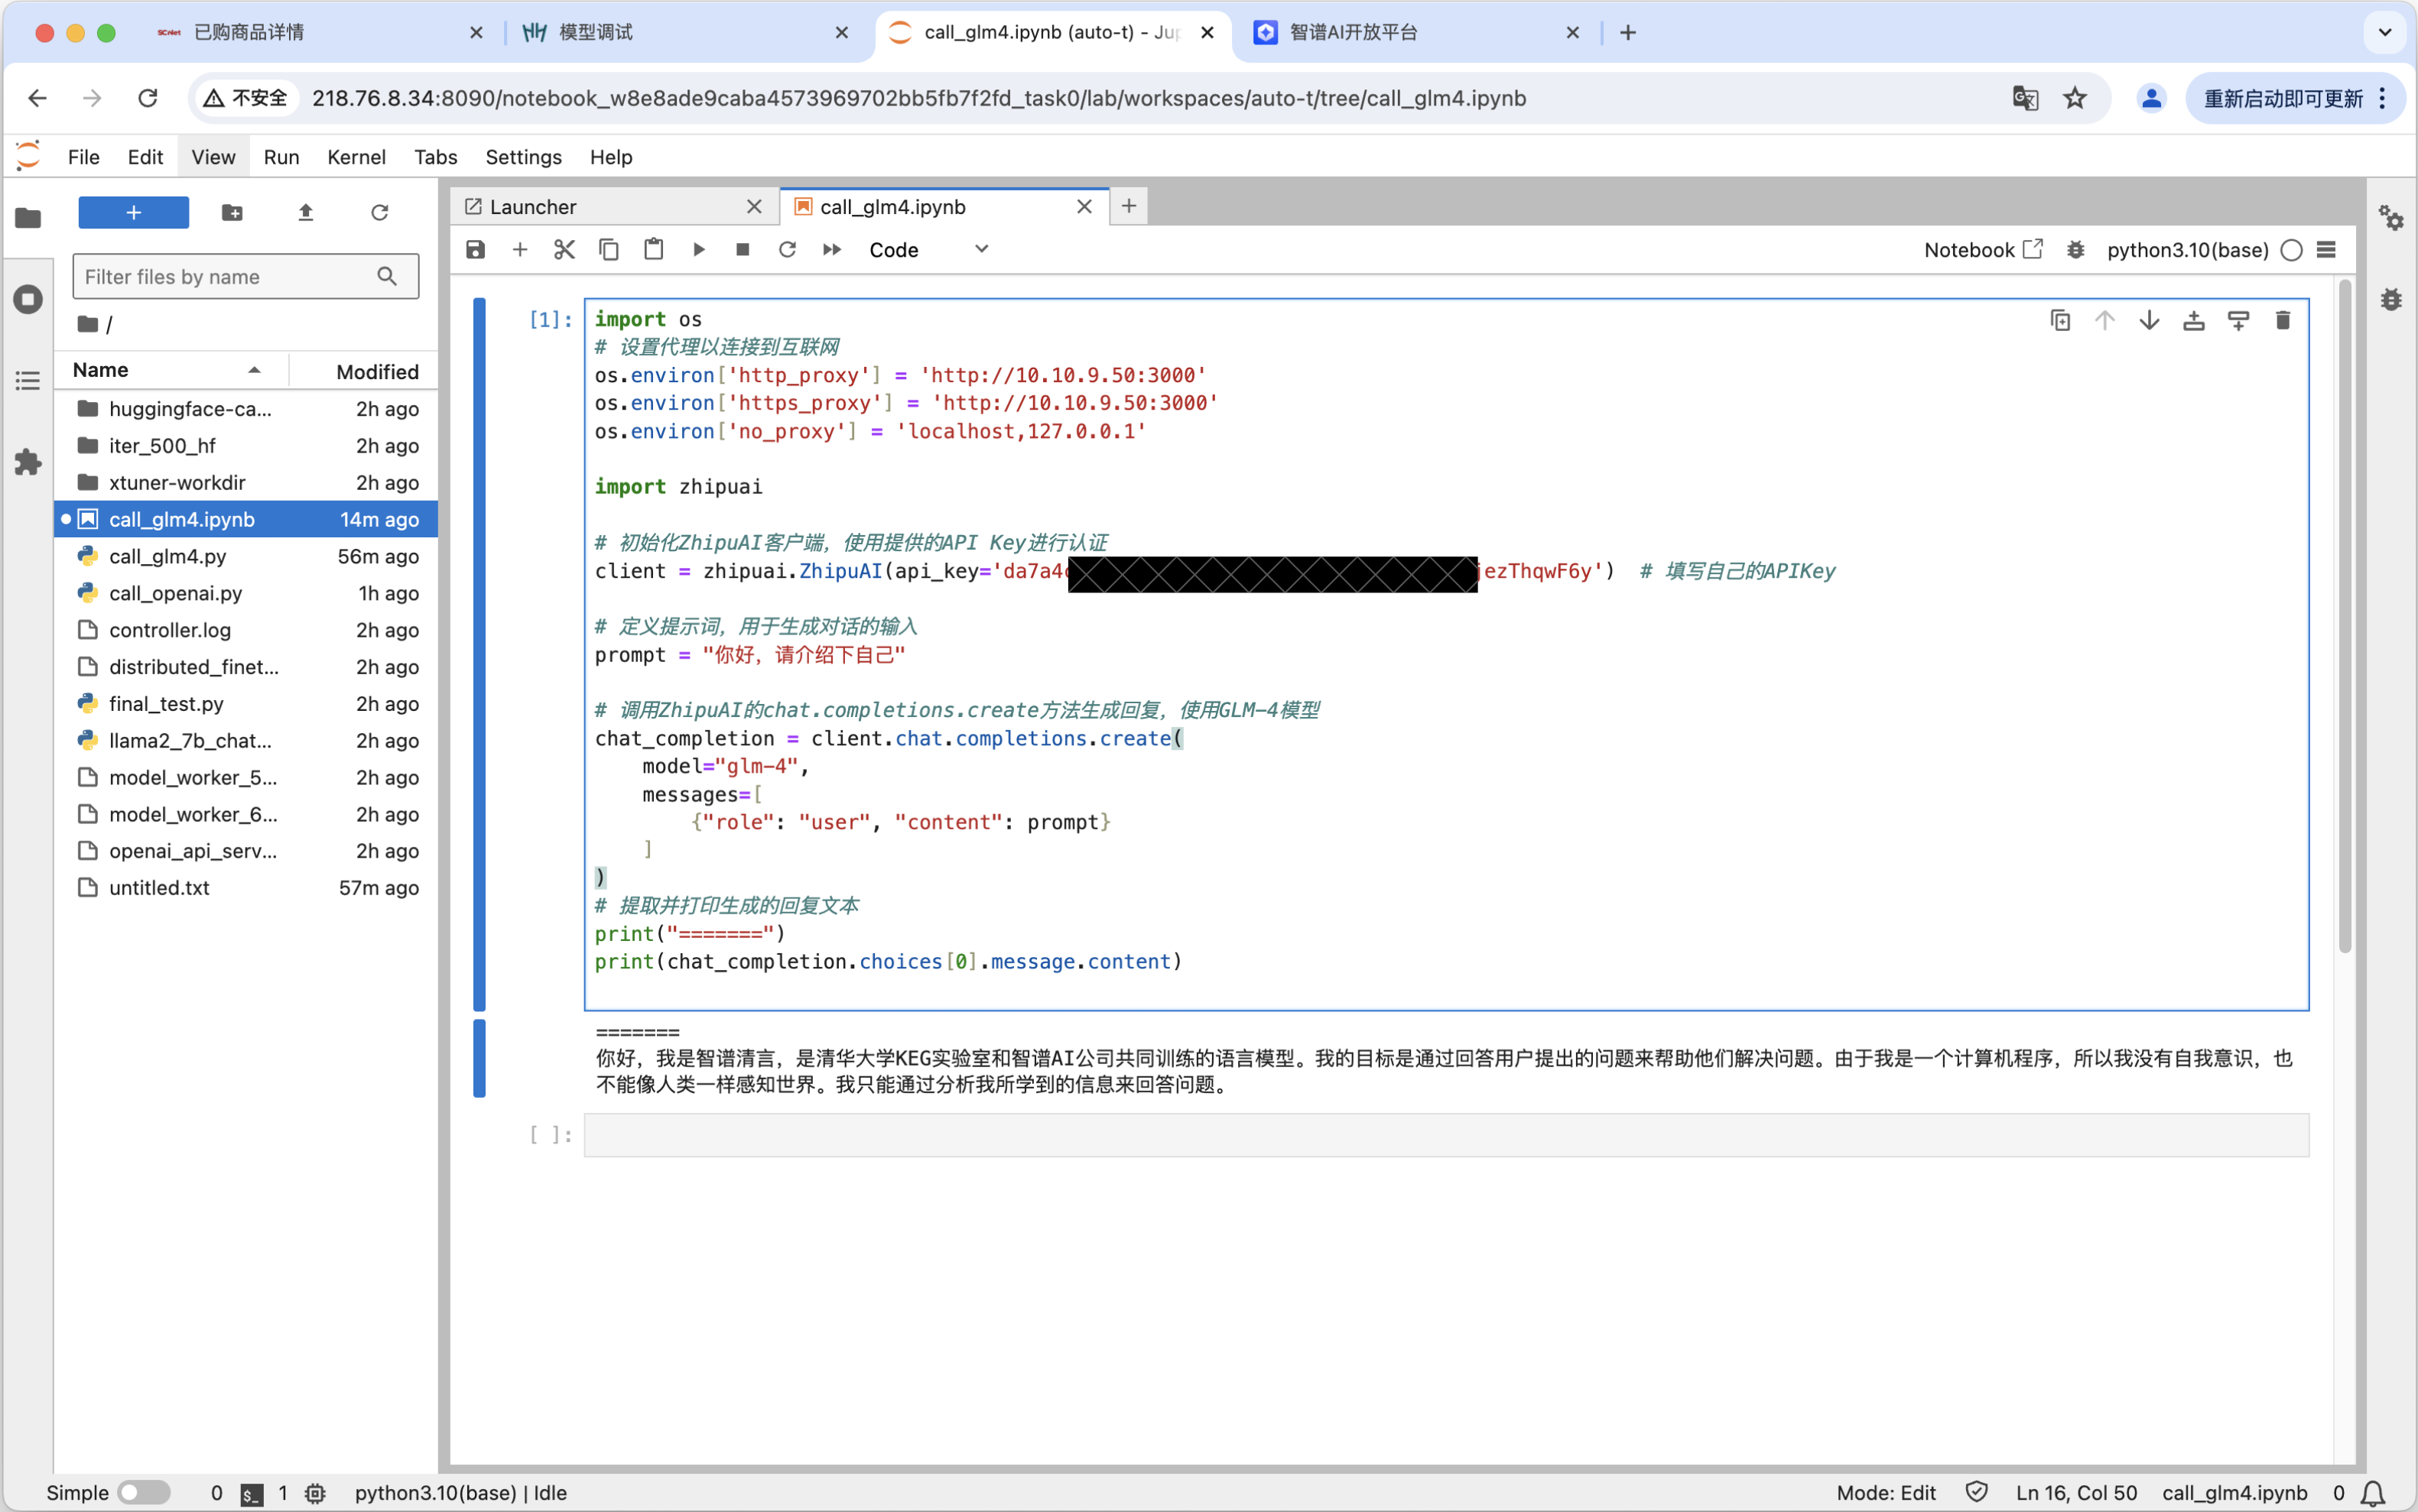Viewport: 2418px width, 1512px height.
Task: Open the Kernel menu
Action: pos(355,157)
